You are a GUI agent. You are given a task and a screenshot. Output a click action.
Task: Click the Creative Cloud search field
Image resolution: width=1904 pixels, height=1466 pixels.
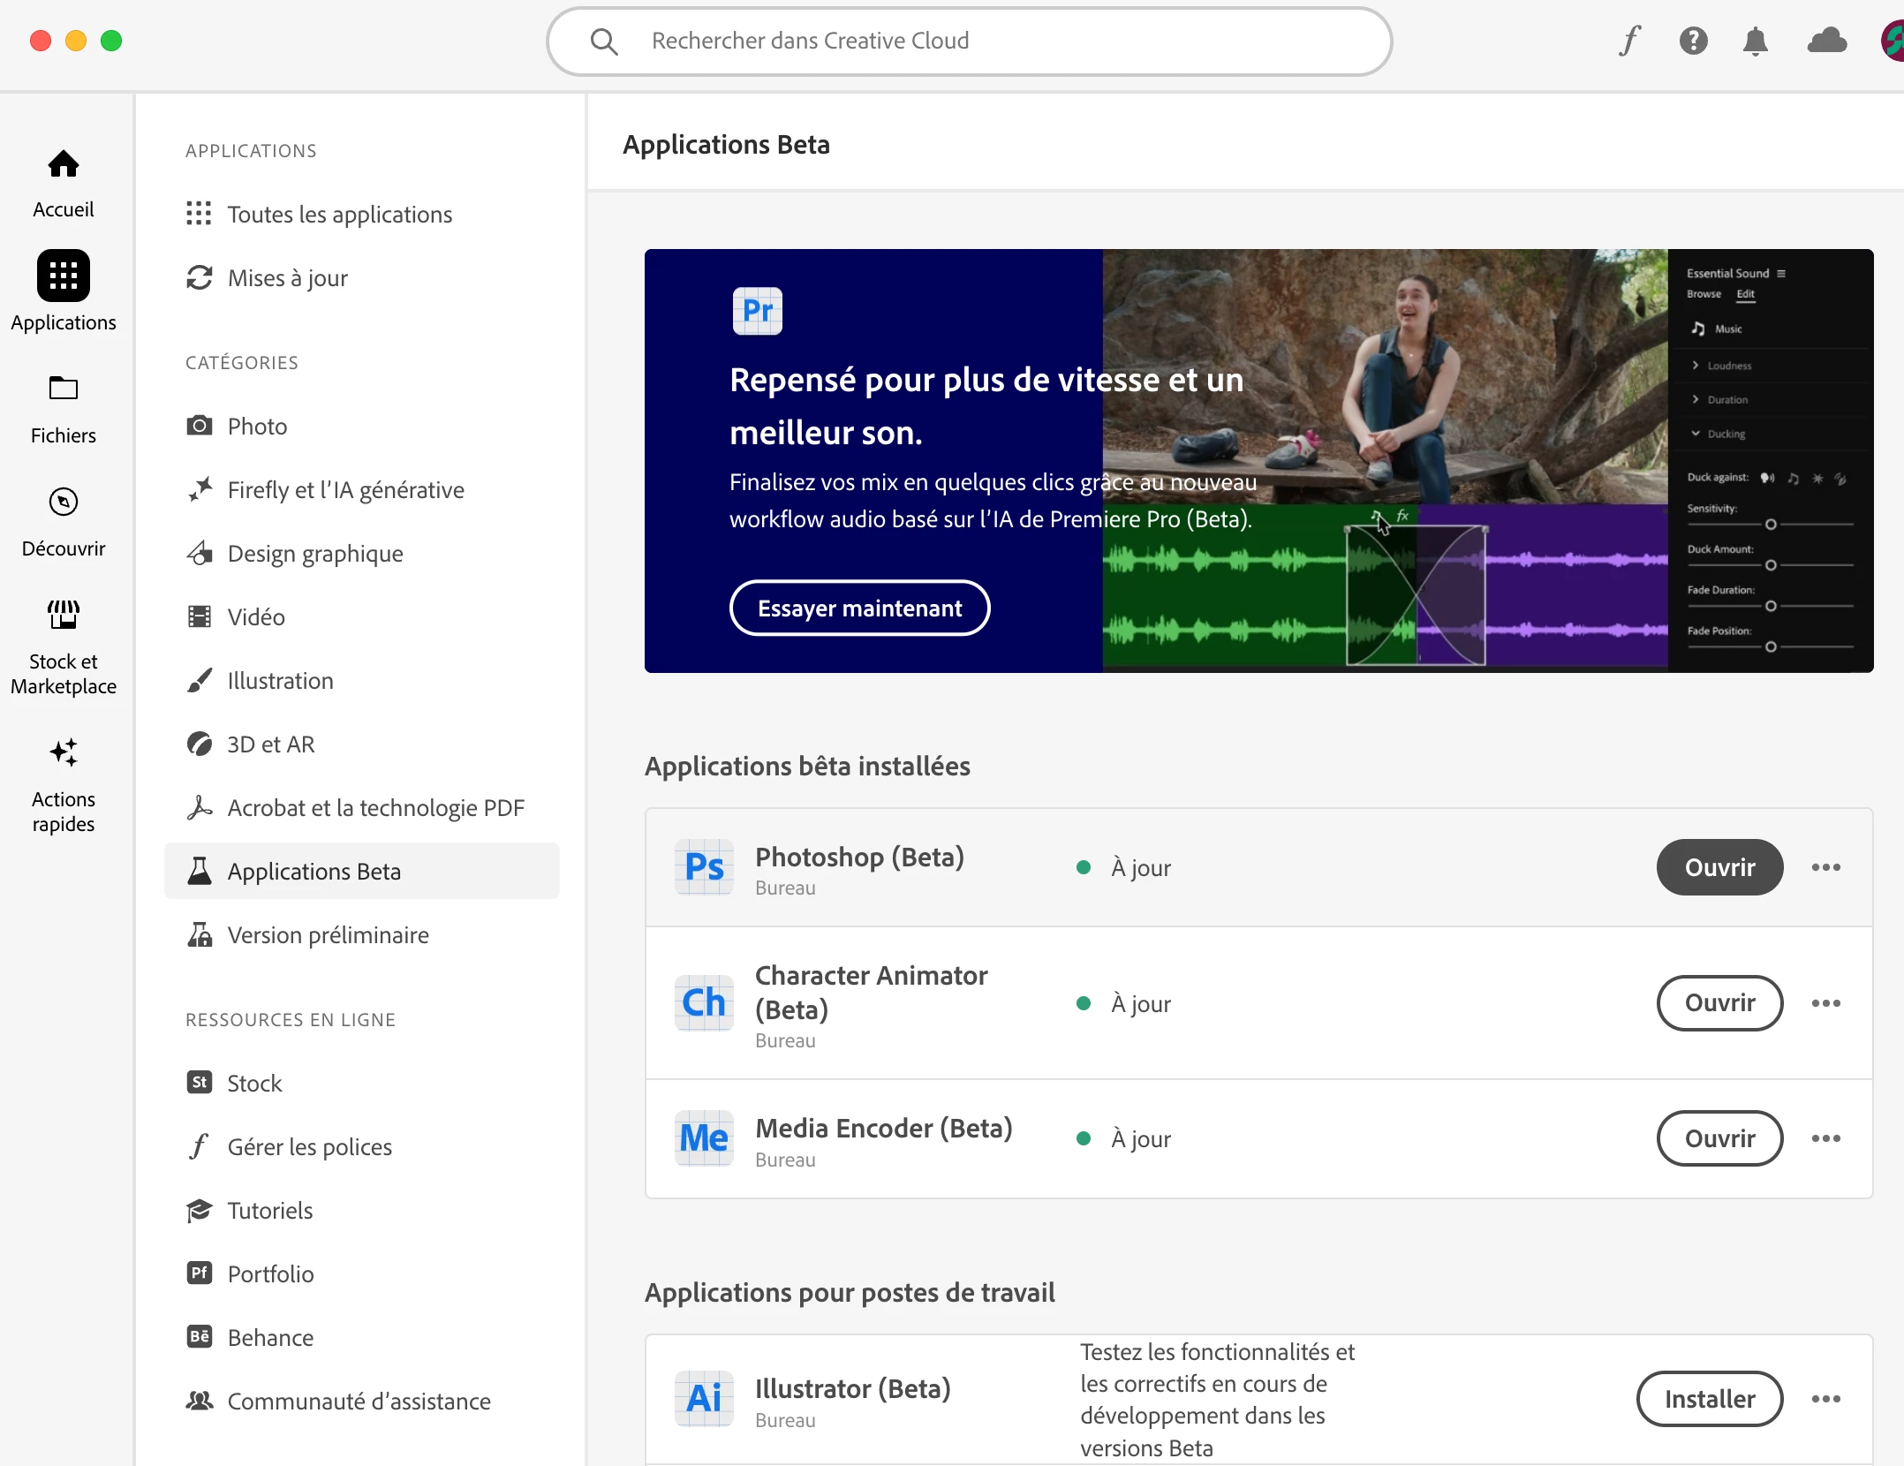[x=971, y=41]
